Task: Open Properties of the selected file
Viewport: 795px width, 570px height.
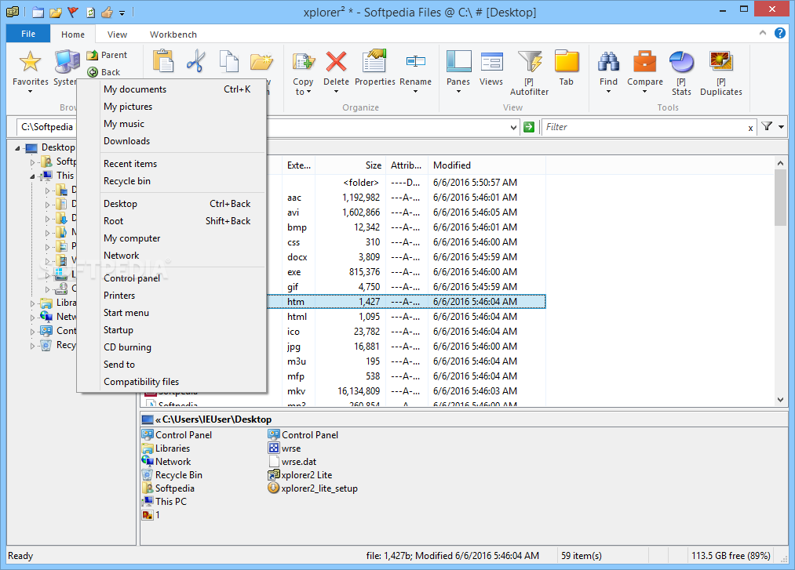Action: tap(374, 68)
